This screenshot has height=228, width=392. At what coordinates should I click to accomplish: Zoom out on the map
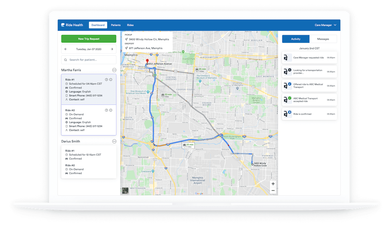pyautogui.click(x=273, y=190)
